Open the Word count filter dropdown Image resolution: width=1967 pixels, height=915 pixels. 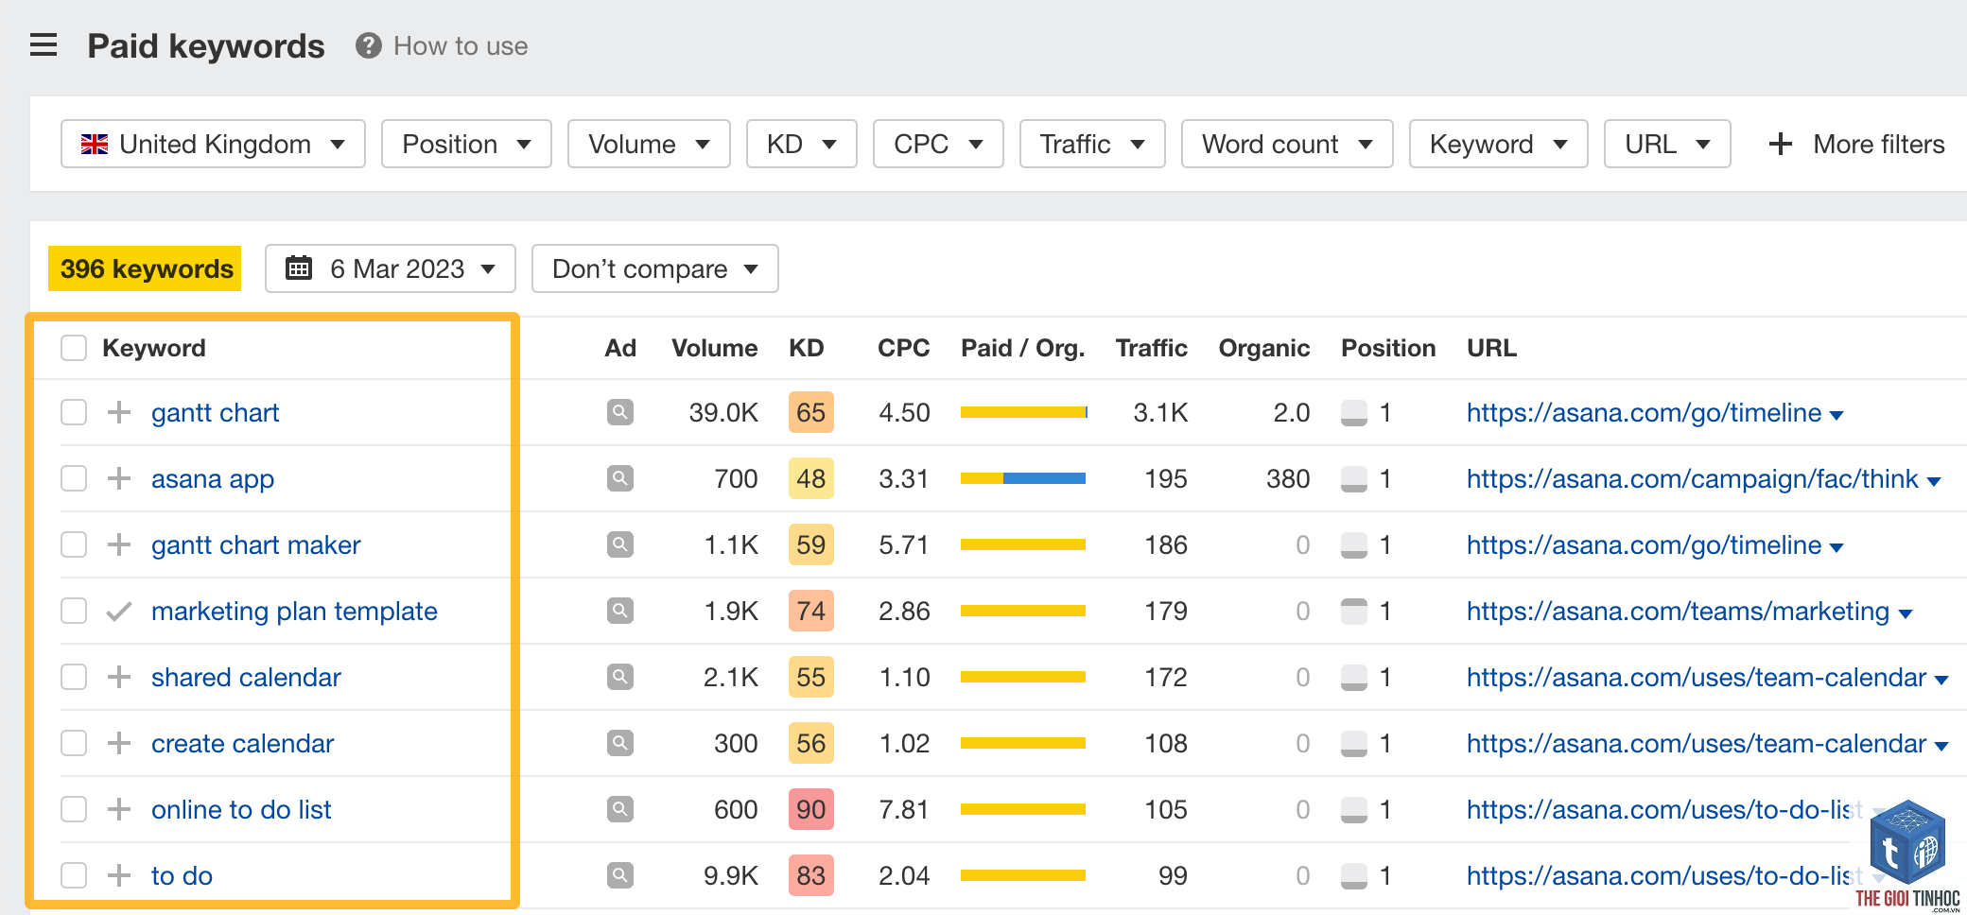(x=1287, y=144)
